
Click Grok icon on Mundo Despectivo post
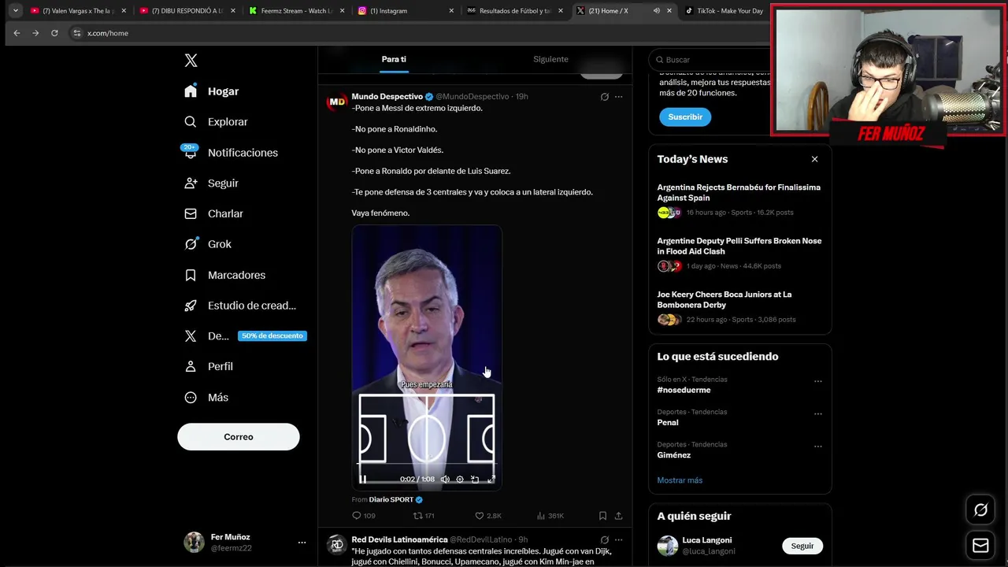[x=604, y=97]
